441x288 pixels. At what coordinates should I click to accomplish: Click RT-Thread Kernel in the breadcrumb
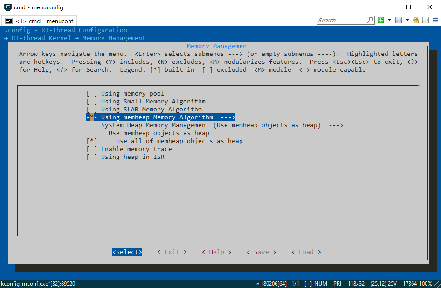pyautogui.click(x=41, y=38)
